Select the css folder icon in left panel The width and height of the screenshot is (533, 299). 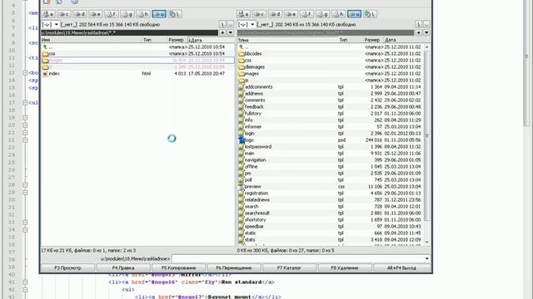(45, 54)
